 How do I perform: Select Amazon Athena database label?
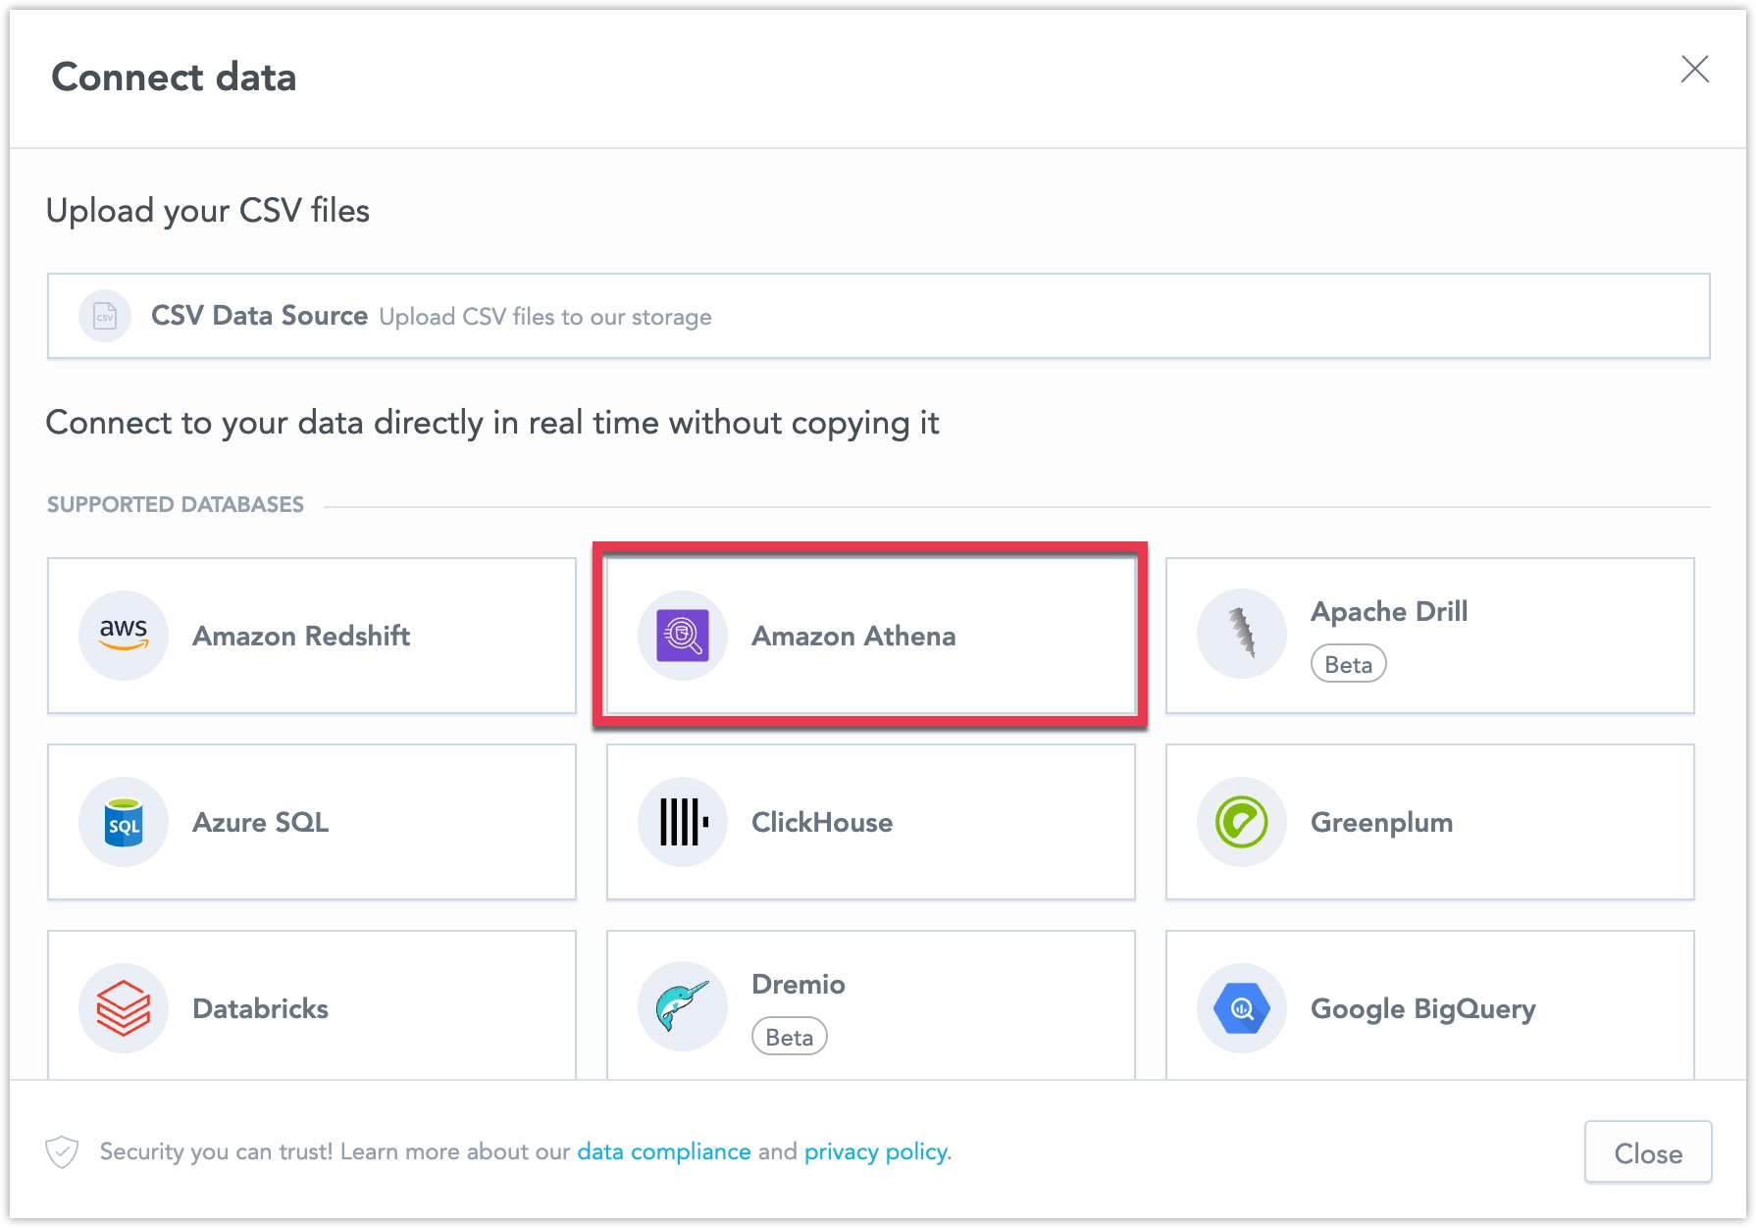click(x=853, y=637)
